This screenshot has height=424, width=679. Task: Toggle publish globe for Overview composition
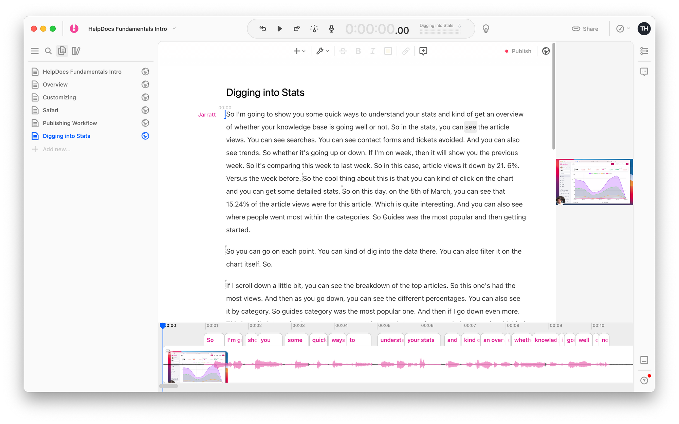[145, 84]
